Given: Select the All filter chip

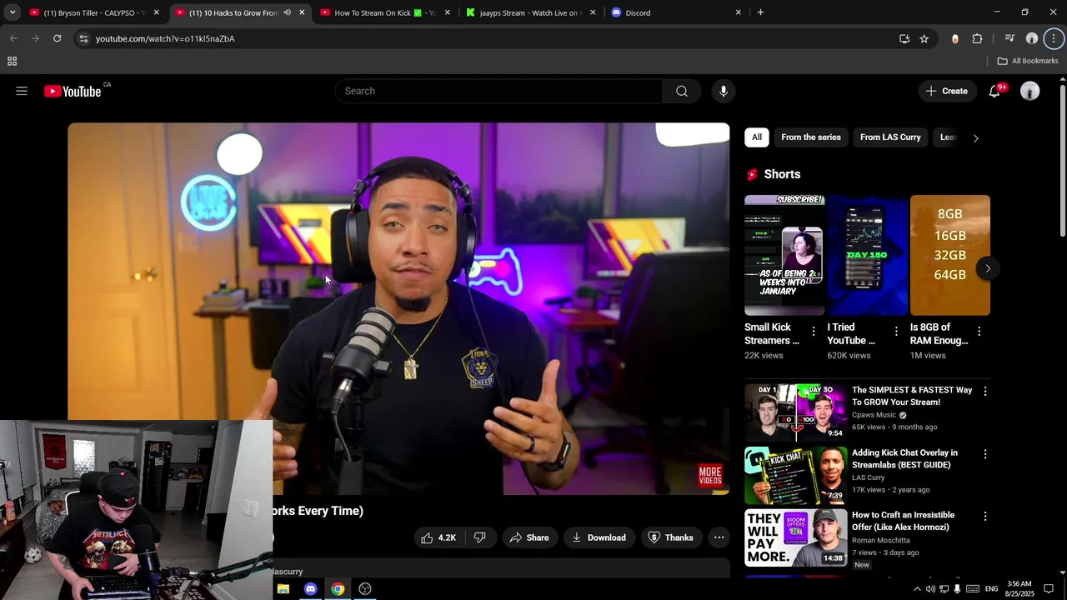Looking at the screenshot, I should [x=757, y=137].
